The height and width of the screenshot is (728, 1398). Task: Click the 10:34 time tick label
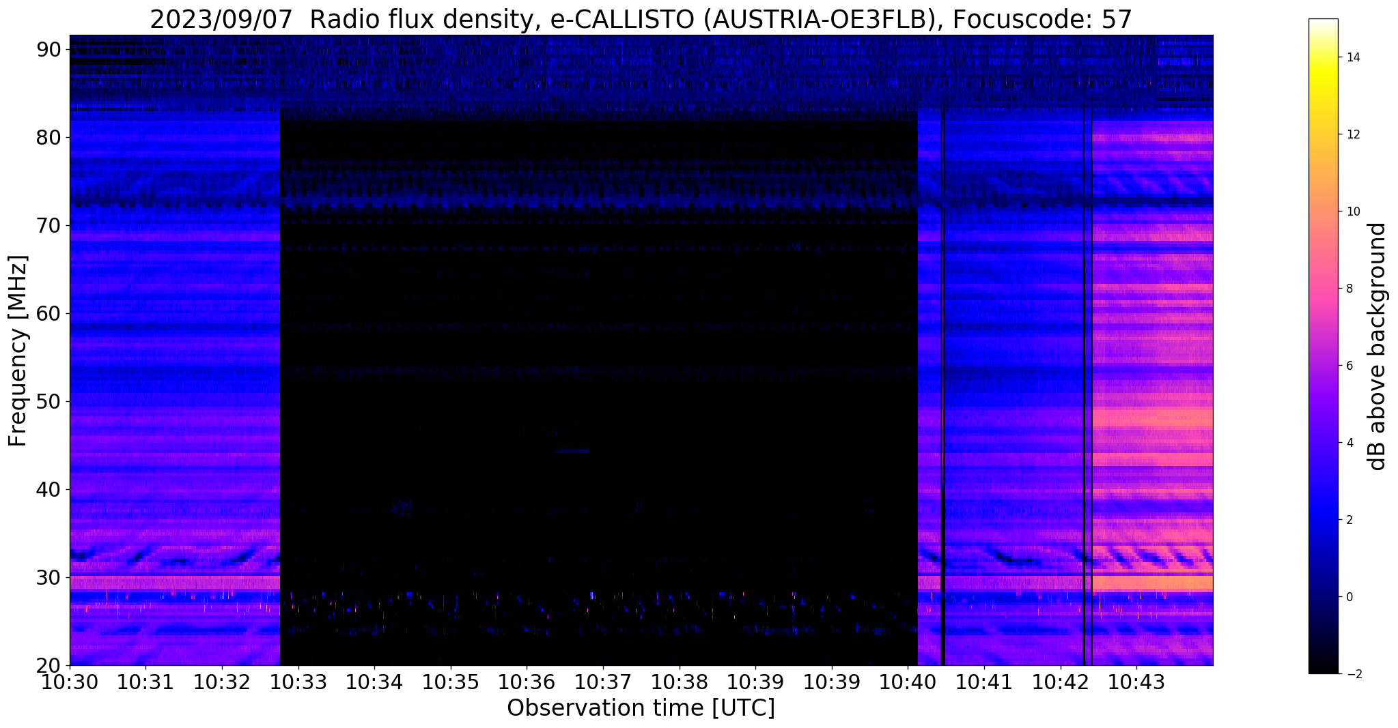coord(374,681)
